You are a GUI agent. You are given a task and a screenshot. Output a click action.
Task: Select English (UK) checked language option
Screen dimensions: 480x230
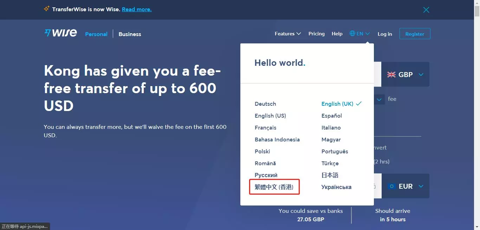[x=337, y=104]
